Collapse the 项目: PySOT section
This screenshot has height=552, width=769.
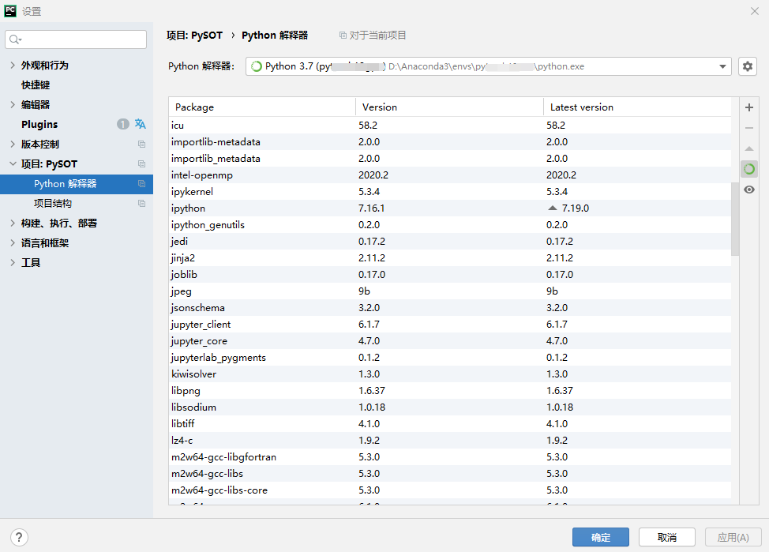(13, 164)
